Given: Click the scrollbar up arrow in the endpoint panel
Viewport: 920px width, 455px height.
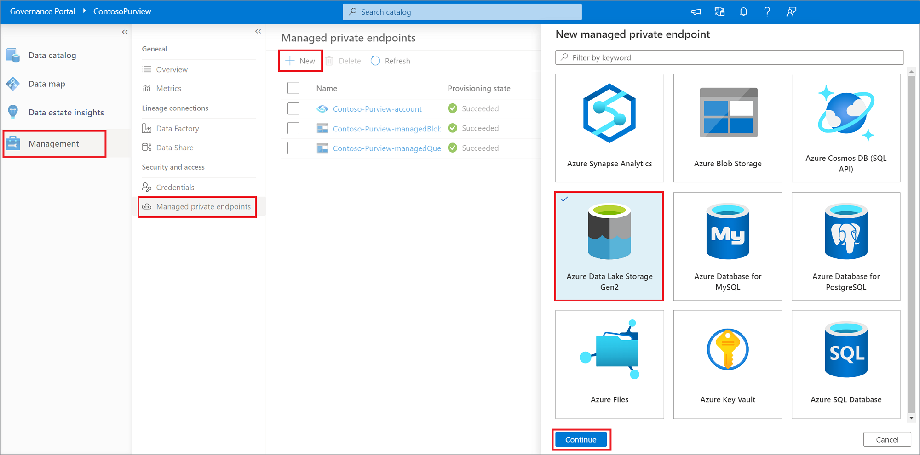Looking at the screenshot, I should pyautogui.click(x=911, y=72).
